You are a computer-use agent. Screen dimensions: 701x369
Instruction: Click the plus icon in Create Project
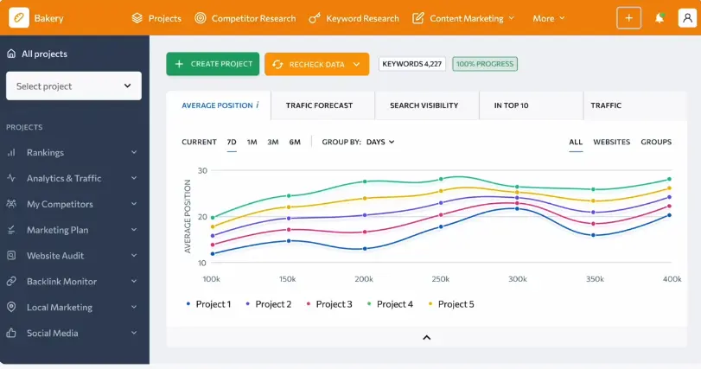(x=179, y=64)
